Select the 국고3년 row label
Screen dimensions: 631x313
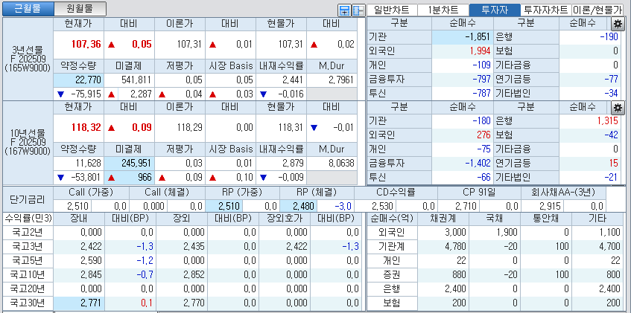[28, 246]
